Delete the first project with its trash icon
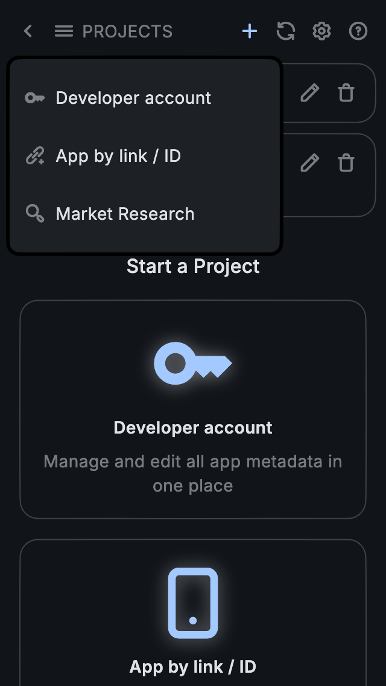This screenshot has width=386, height=686. [346, 93]
